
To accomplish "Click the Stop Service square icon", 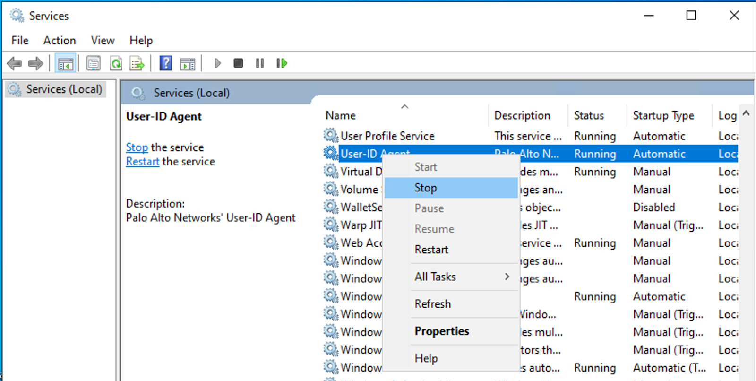I will pyautogui.click(x=238, y=63).
